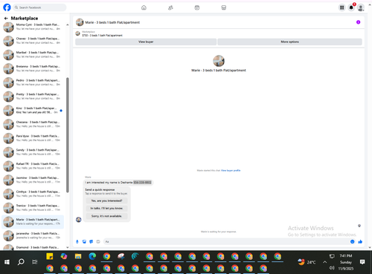Show hidden system tray icons
The height and width of the screenshot is (274, 372).
[x=324, y=262]
